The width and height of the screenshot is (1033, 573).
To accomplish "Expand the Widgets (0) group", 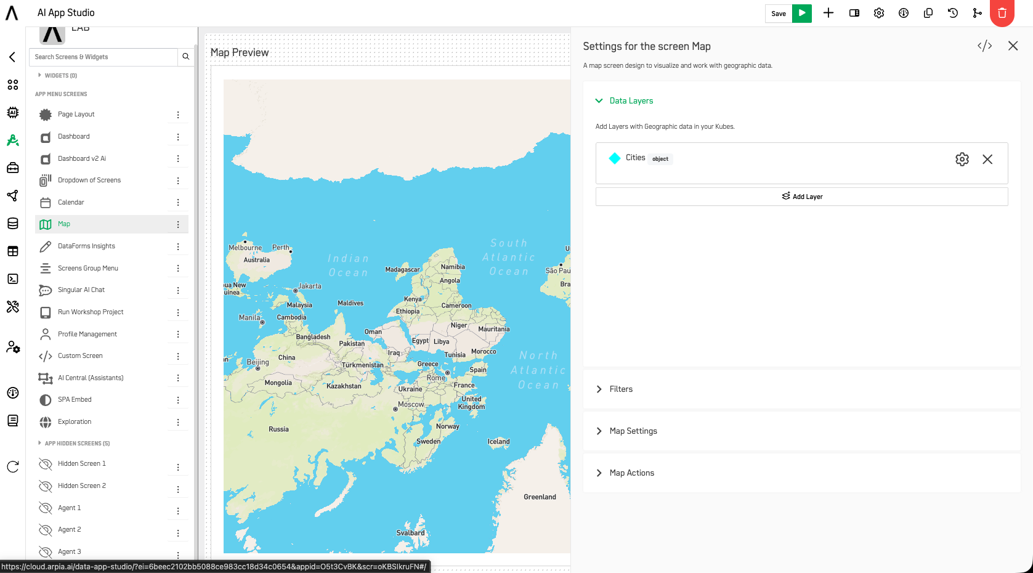I will click(57, 75).
